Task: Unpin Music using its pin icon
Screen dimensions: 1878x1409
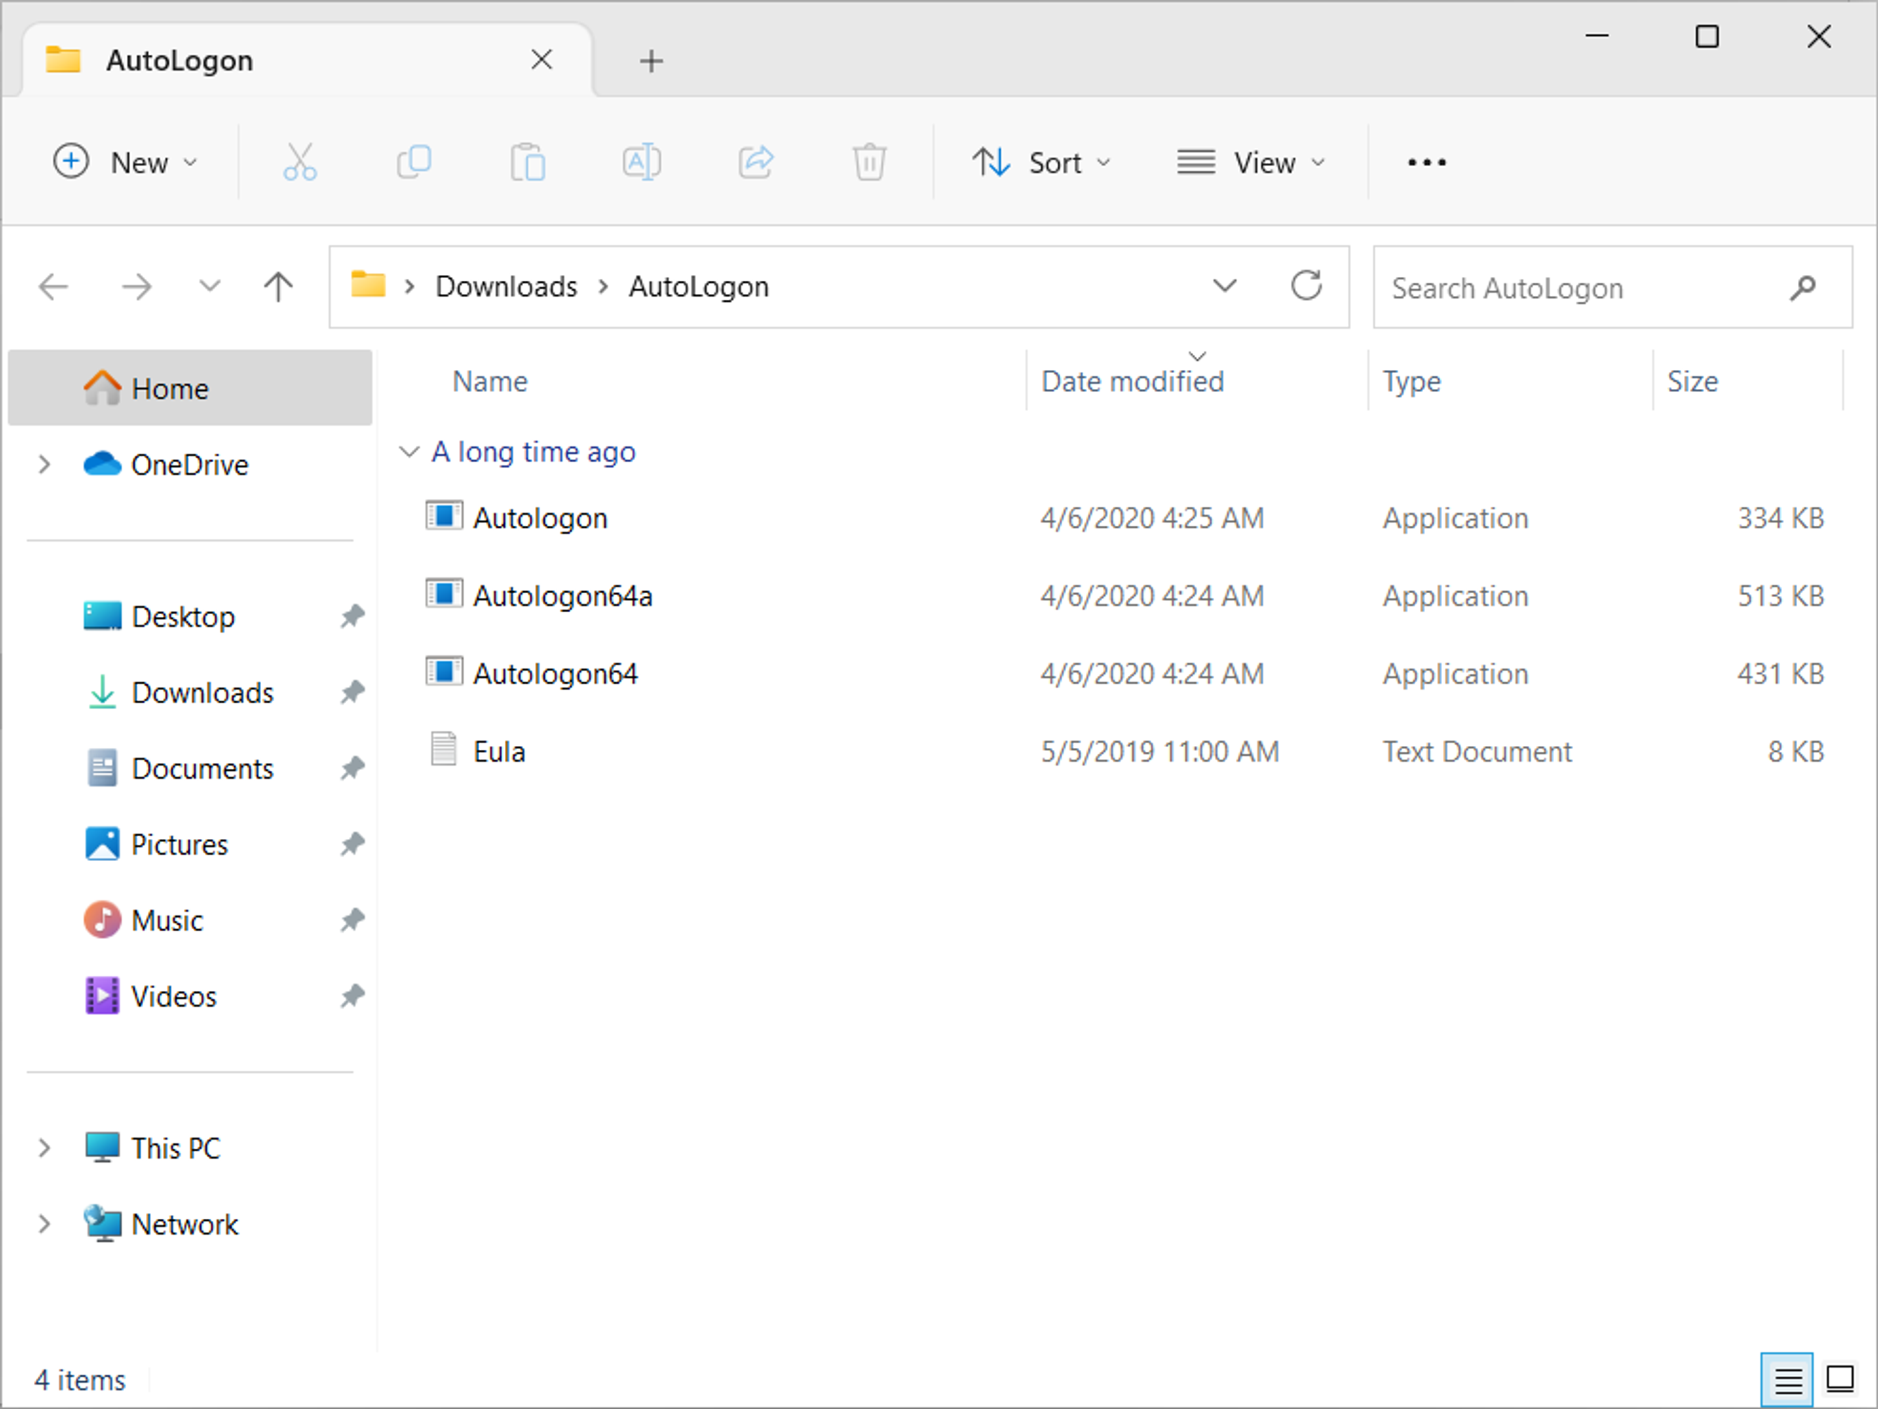Action: 352,920
